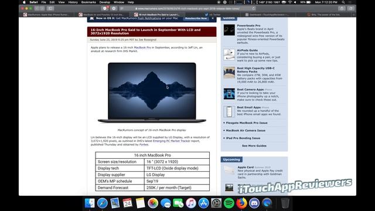The image size is (375, 211).
Task: Launch Safari from the Dock
Action: [103, 203]
